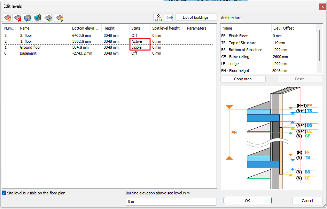The width and height of the screenshot is (327, 209).
Task: Click the new level icon with star
Action: tap(7, 18)
